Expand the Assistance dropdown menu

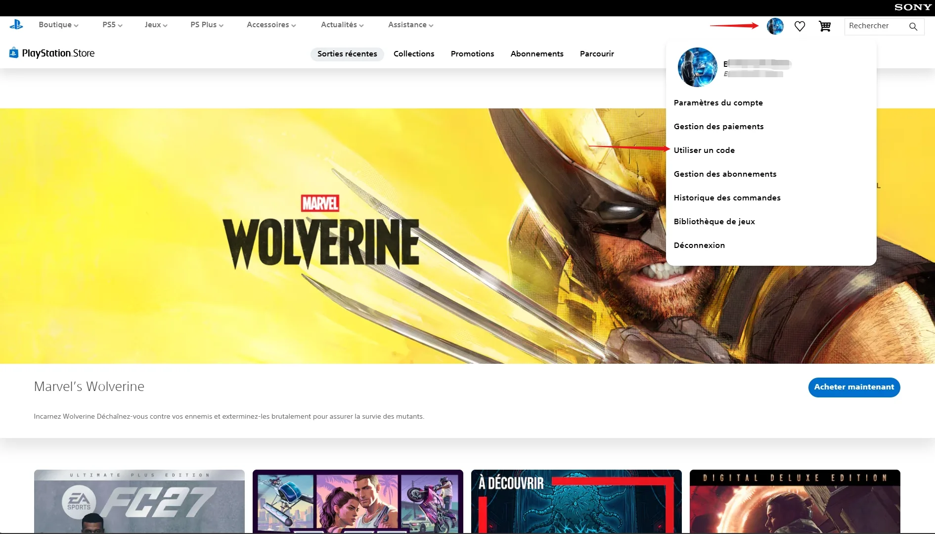[x=410, y=25]
